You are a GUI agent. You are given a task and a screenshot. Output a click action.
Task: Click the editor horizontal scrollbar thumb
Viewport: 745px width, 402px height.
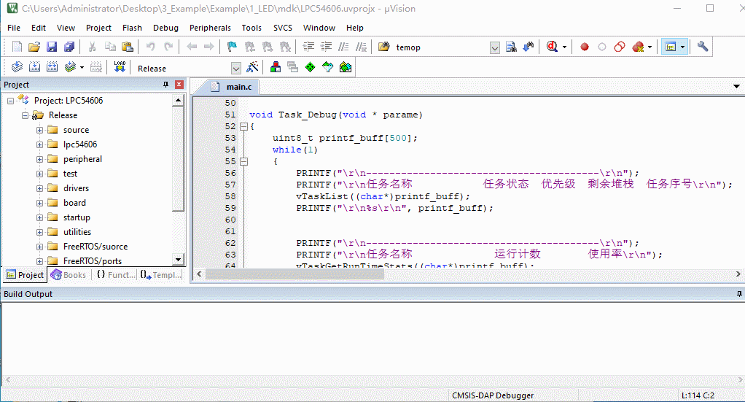(295, 274)
